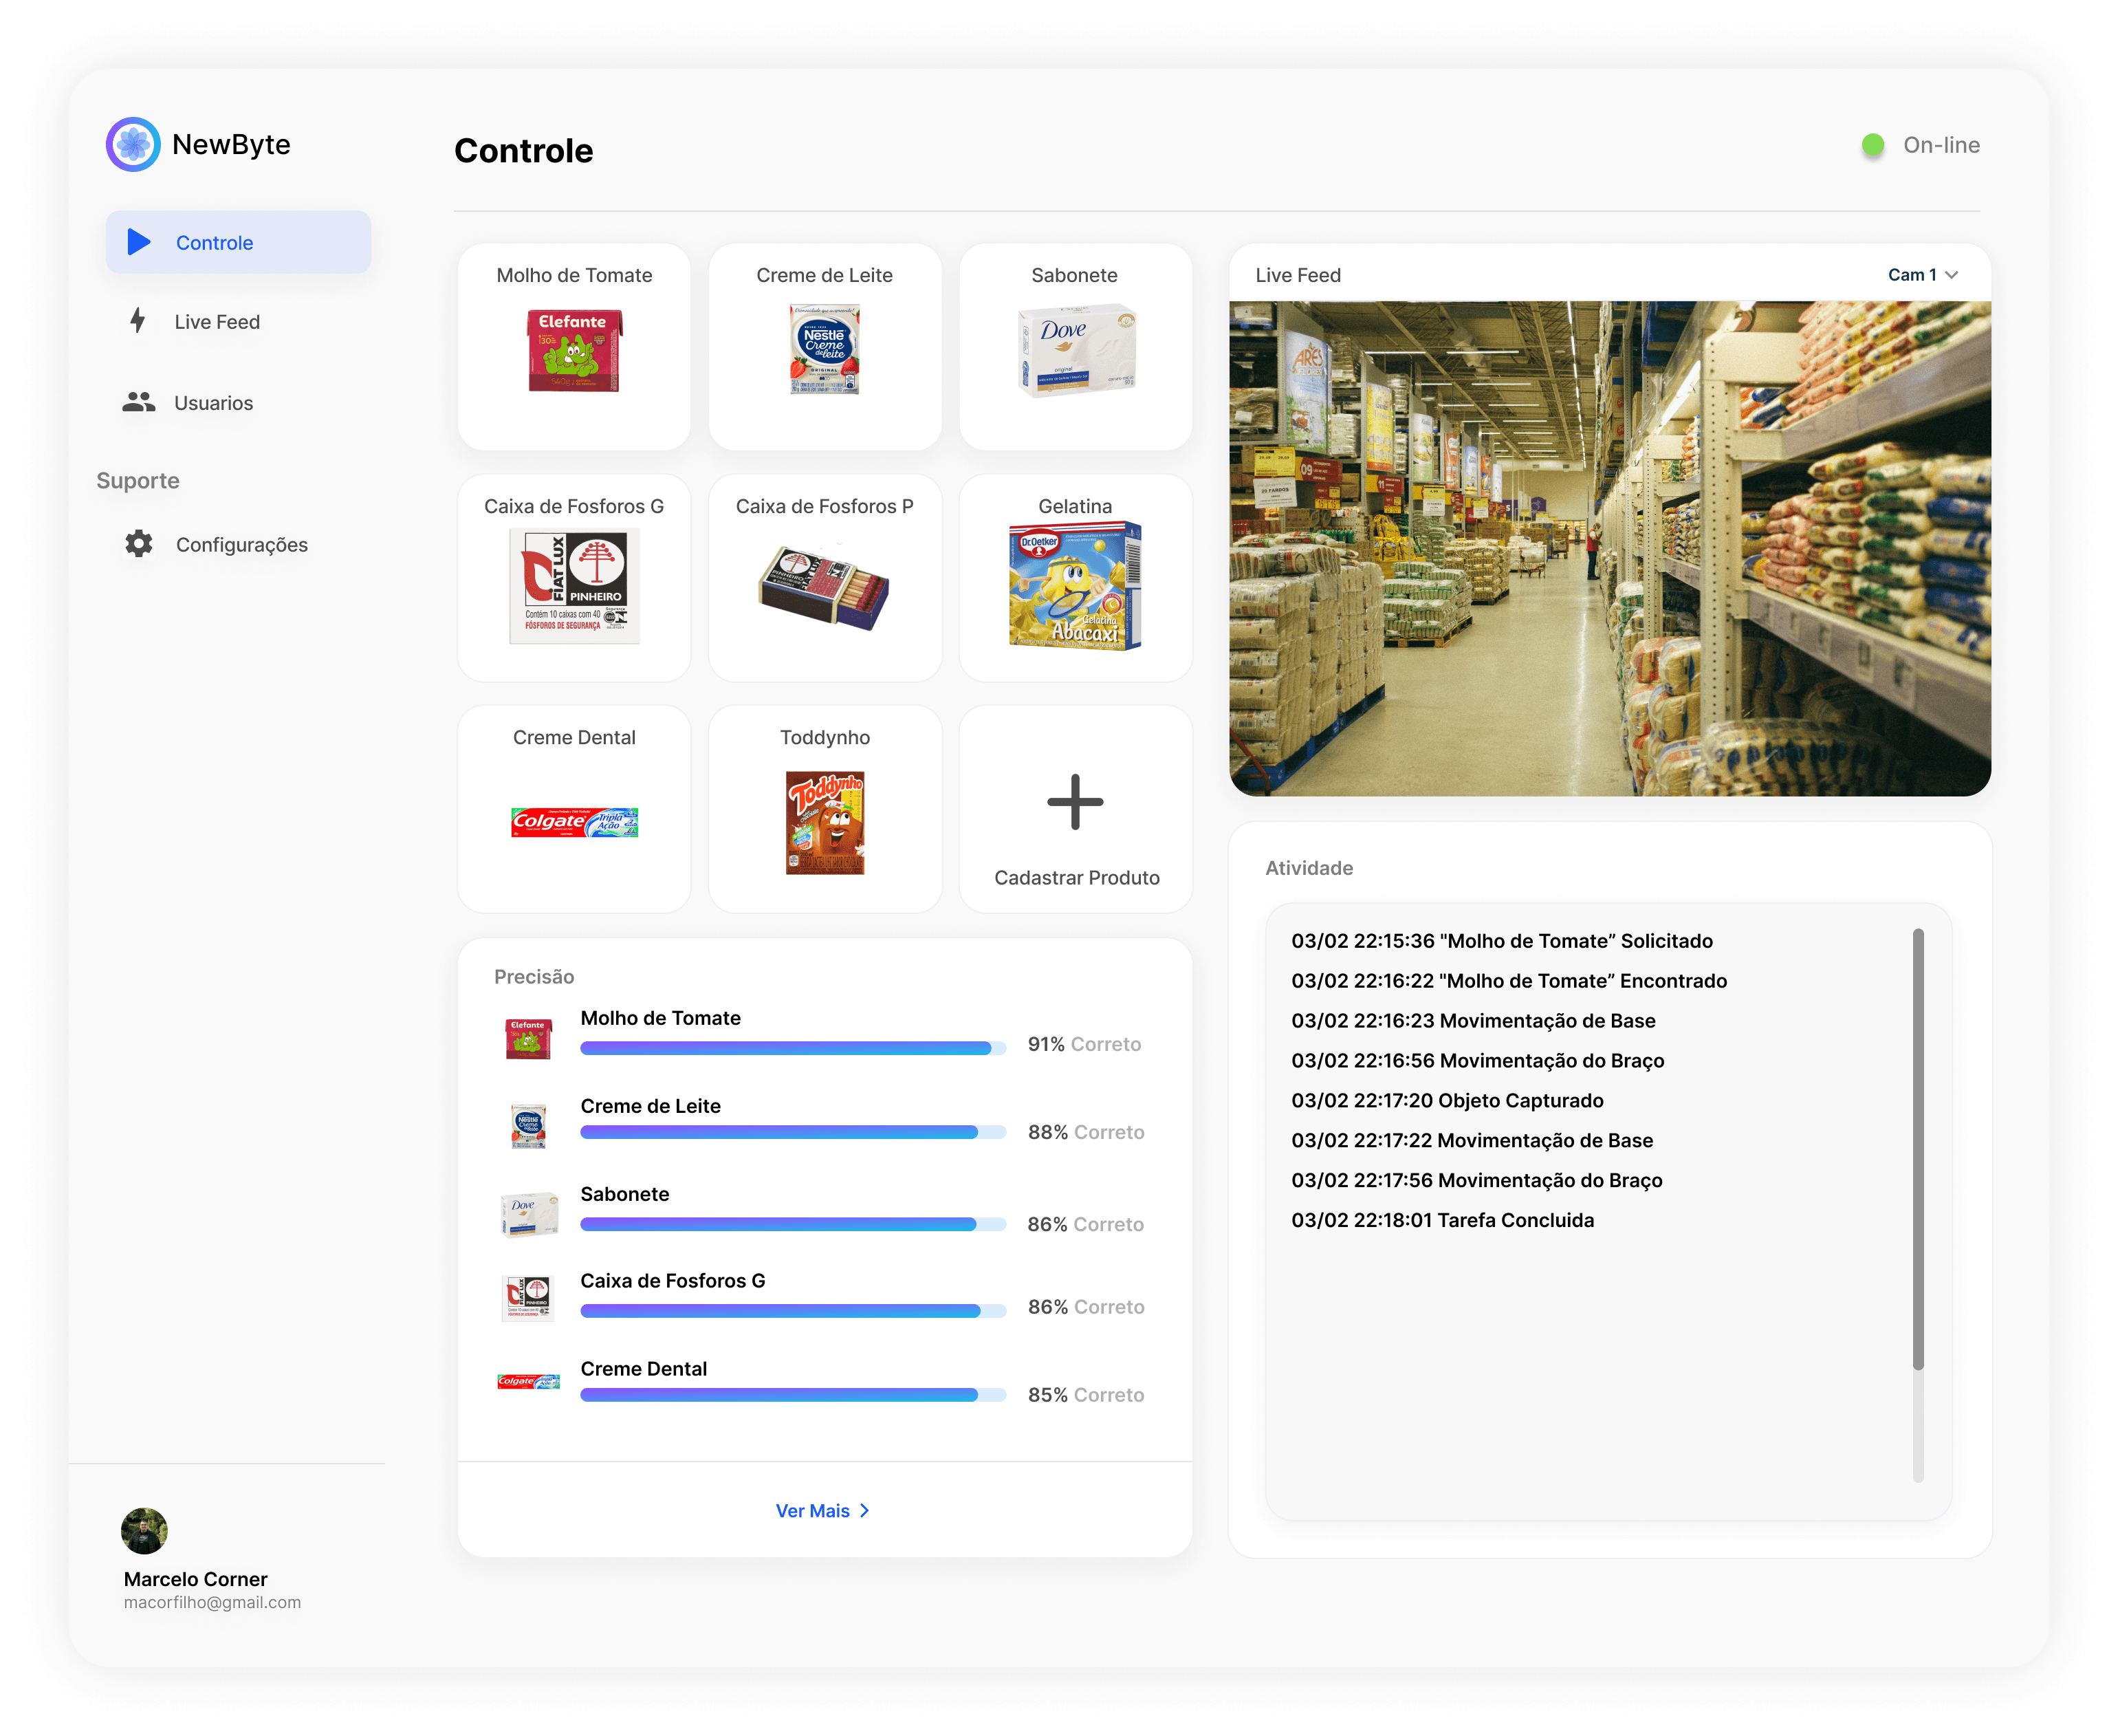The width and height of the screenshot is (2118, 1736).
Task: Click the Controle play arrow icon
Action: (x=139, y=242)
